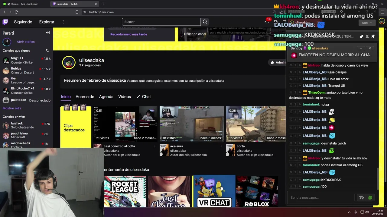The height and width of the screenshot is (217, 387).
Task: Open the taskbar volume control
Action: [367, 212]
